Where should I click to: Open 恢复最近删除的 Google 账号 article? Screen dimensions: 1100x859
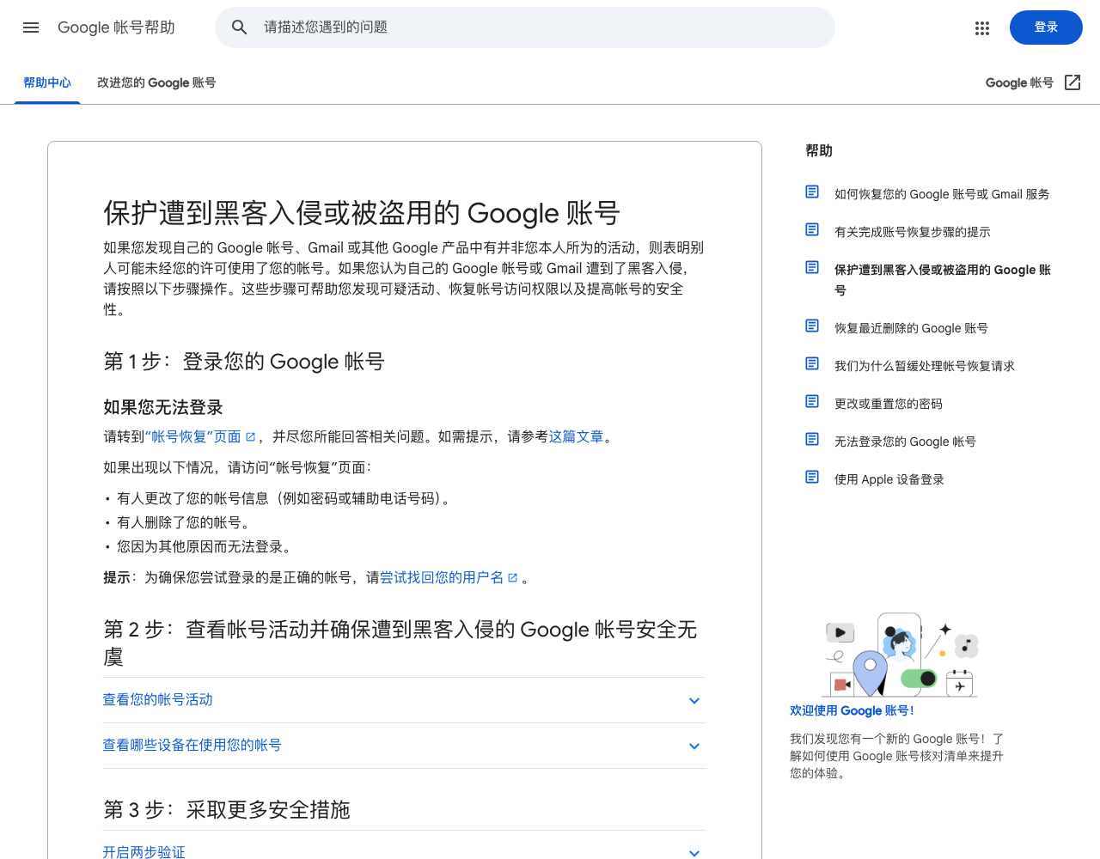click(911, 328)
